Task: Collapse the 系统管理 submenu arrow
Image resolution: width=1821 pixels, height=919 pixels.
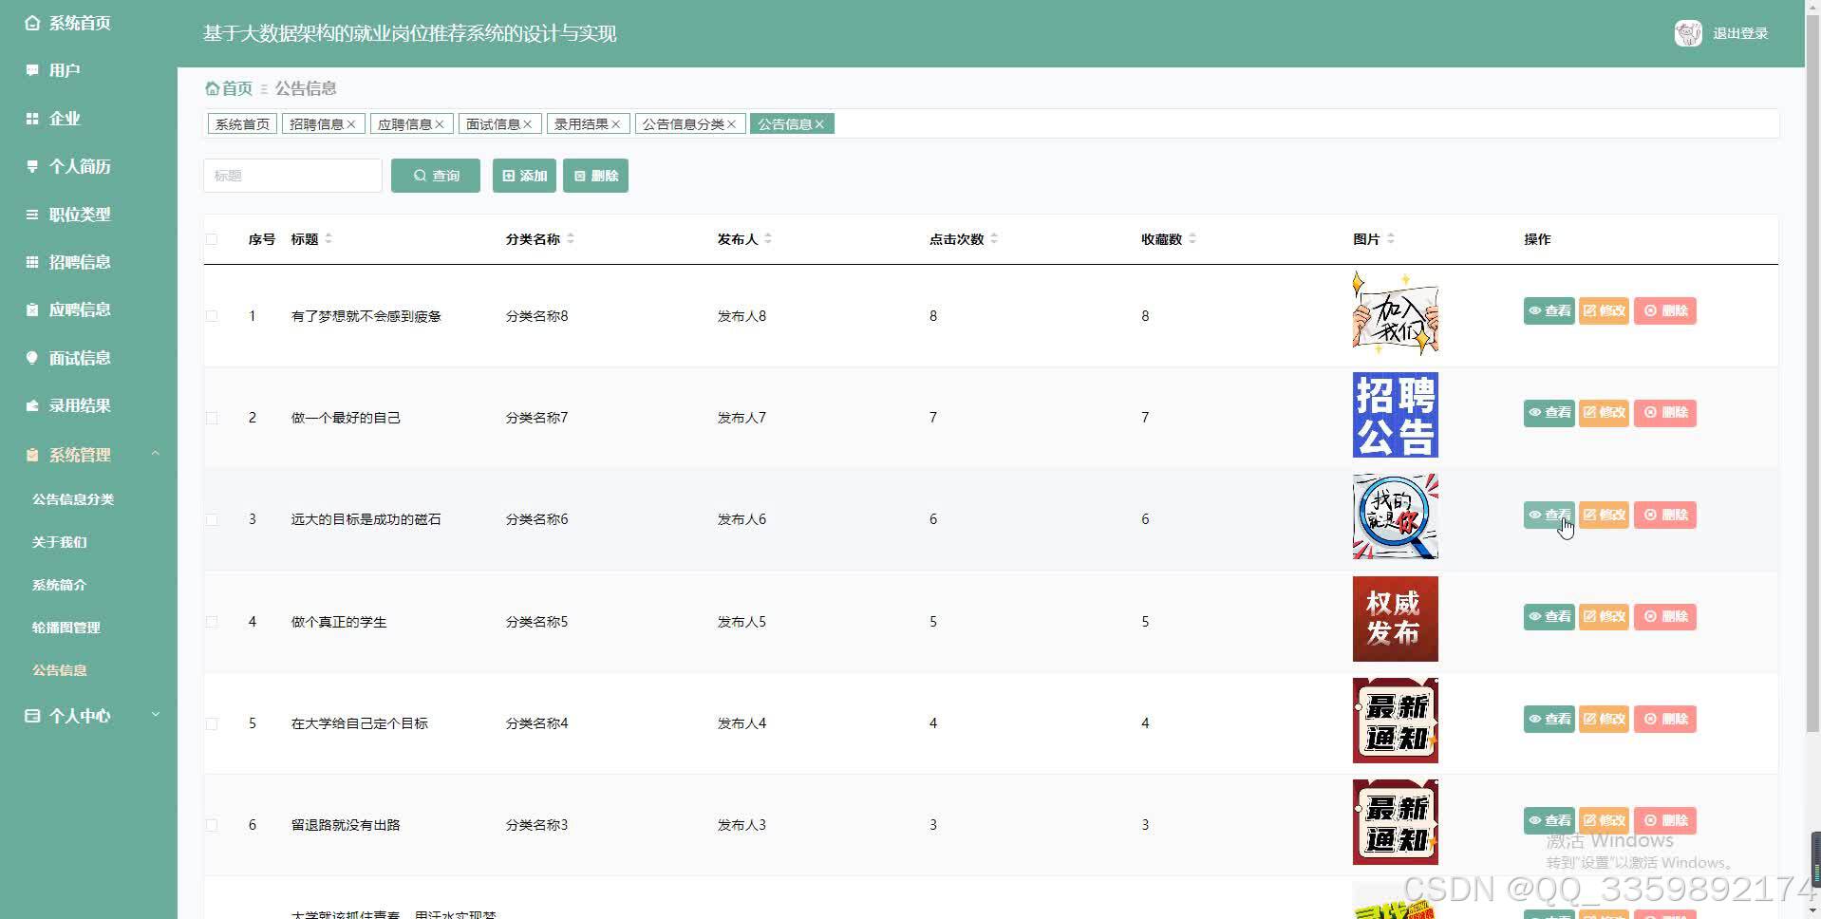Action: coord(156,455)
